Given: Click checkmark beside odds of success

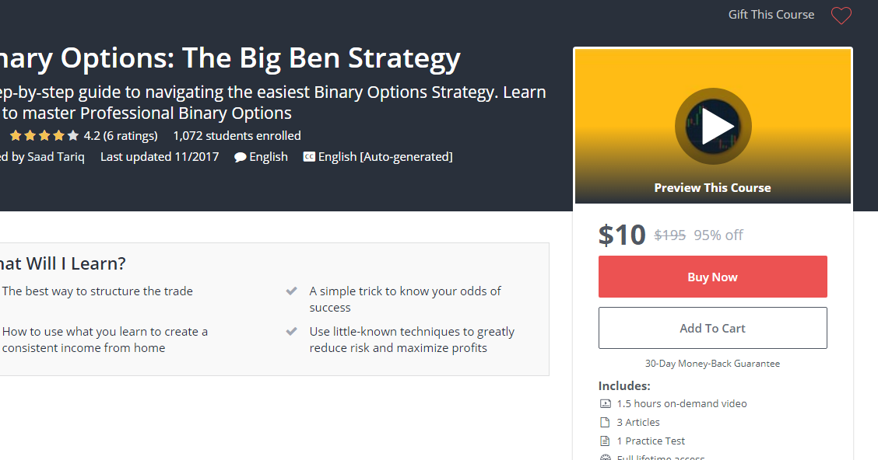Looking at the screenshot, I should click(291, 291).
